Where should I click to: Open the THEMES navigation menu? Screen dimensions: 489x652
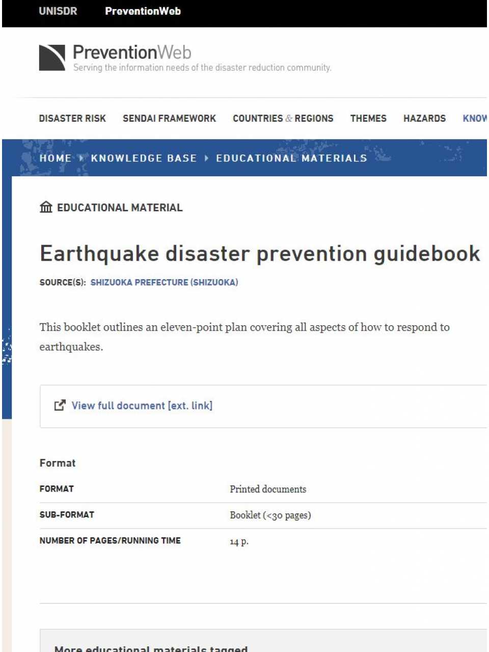click(368, 118)
